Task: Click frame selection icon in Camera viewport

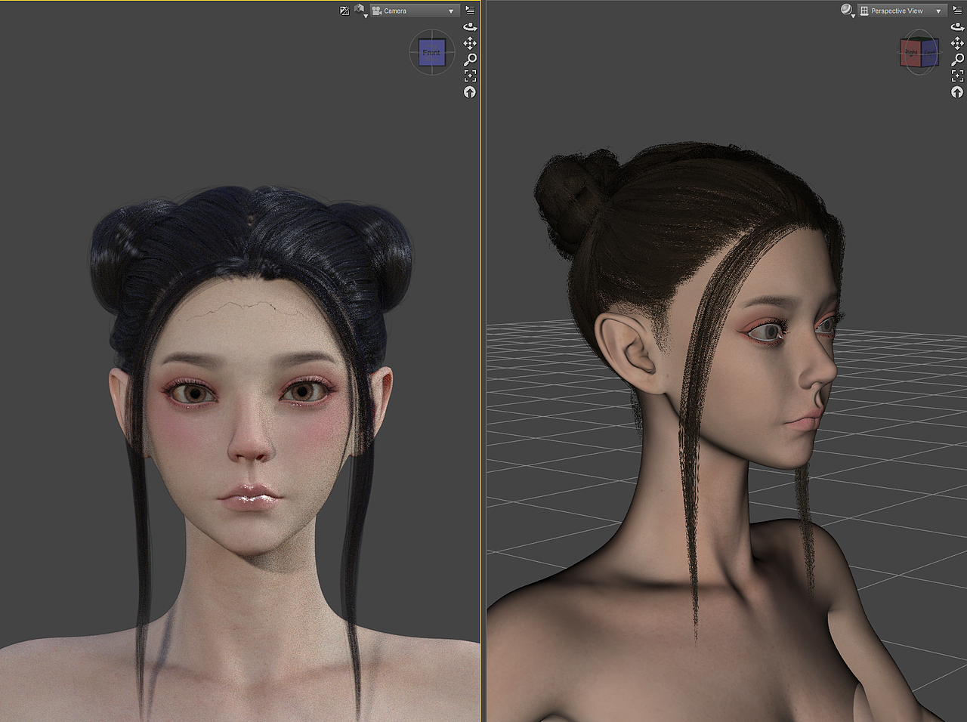Action: [470, 76]
